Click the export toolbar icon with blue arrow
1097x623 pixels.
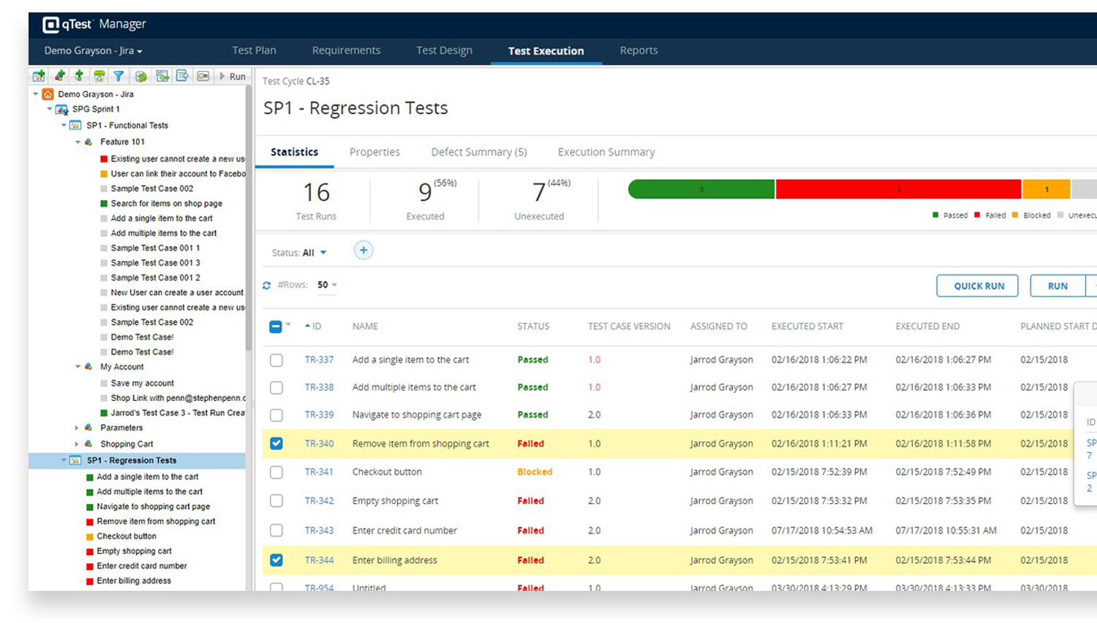tap(182, 76)
